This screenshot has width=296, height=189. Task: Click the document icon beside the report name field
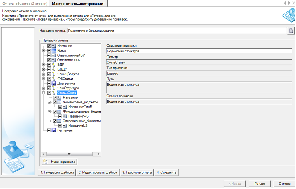point(291,31)
